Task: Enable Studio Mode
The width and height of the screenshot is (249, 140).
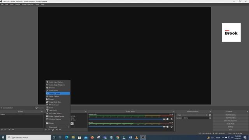Action: point(230,124)
